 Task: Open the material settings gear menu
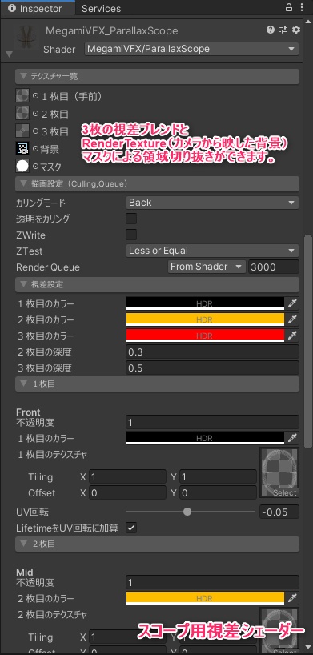coord(296,30)
